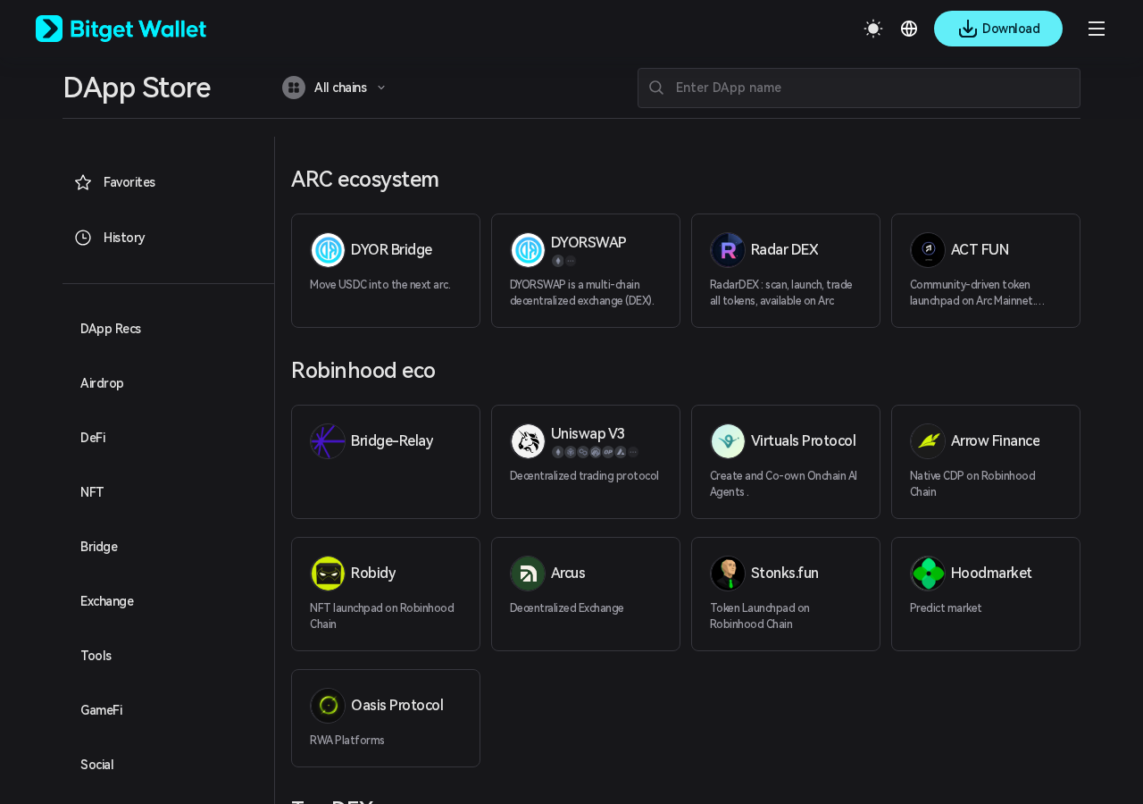Click the Download button
1143x804 pixels.
(x=998, y=29)
